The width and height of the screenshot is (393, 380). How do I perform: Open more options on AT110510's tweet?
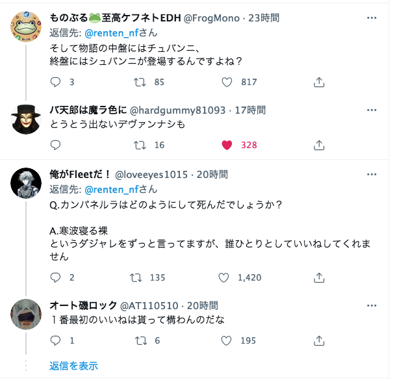[x=371, y=305]
